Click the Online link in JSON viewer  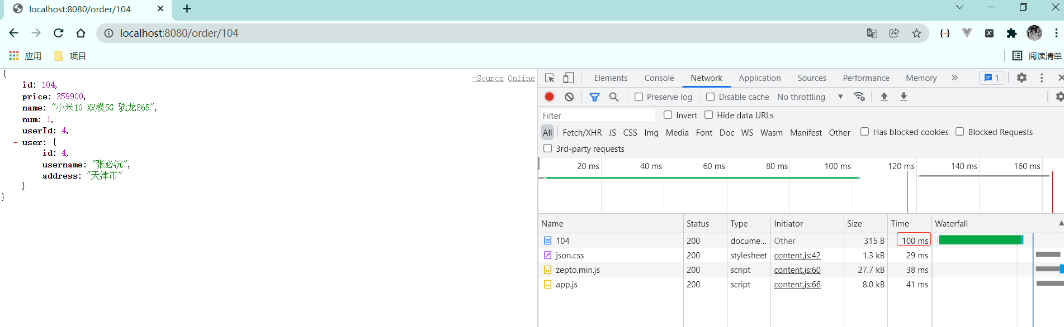(x=521, y=78)
